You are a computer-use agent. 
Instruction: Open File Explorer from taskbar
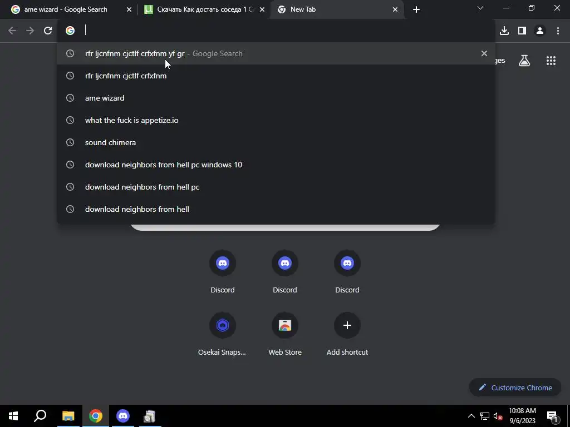click(68, 416)
